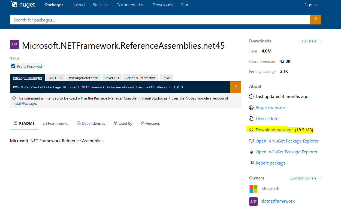This screenshot has height=214, width=341.
Task: Open Full stats for downloads
Action: pyautogui.click(x=311, y=41)
